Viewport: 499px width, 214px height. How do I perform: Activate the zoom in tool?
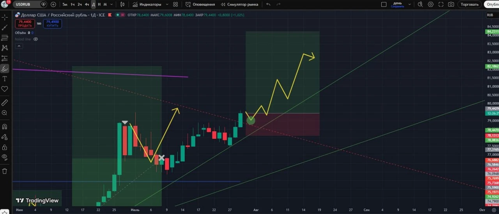pyautogui.click(x=5, y=113)
